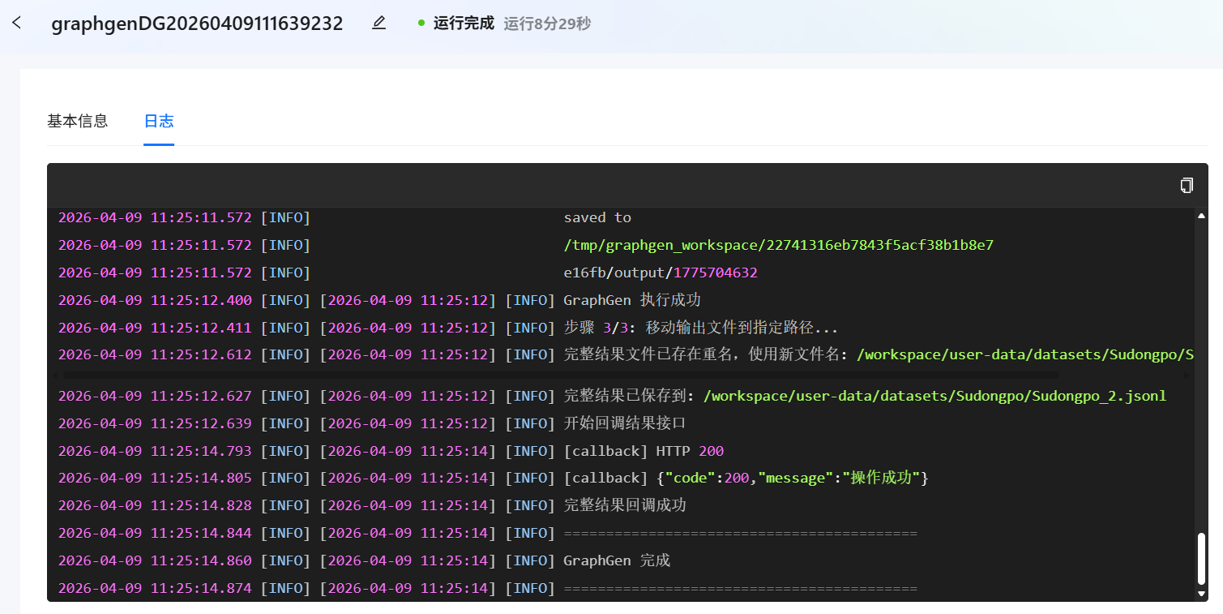Click the horizontal scrollbar in log panel
This screenshot has width=1223, height=614.
pyautogui.click(x=559, y=376)
